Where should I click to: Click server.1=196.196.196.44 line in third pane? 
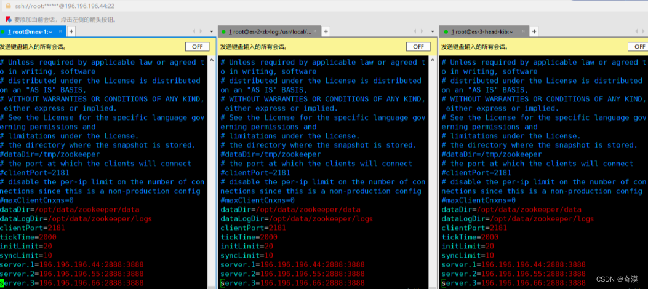(514, 264)
